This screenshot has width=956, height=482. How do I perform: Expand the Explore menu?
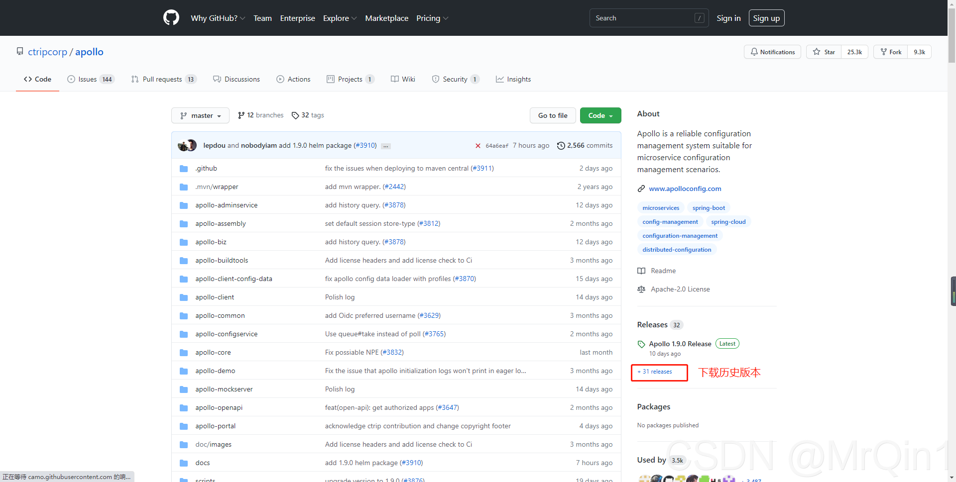(340, 18)
